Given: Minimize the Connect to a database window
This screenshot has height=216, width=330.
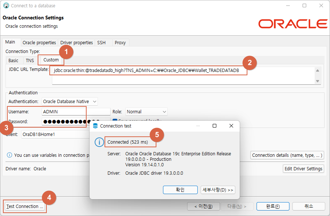Looking at the screenshot, I should 288,5.
